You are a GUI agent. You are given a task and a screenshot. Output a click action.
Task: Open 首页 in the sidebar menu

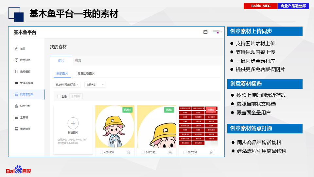[23, 49]
